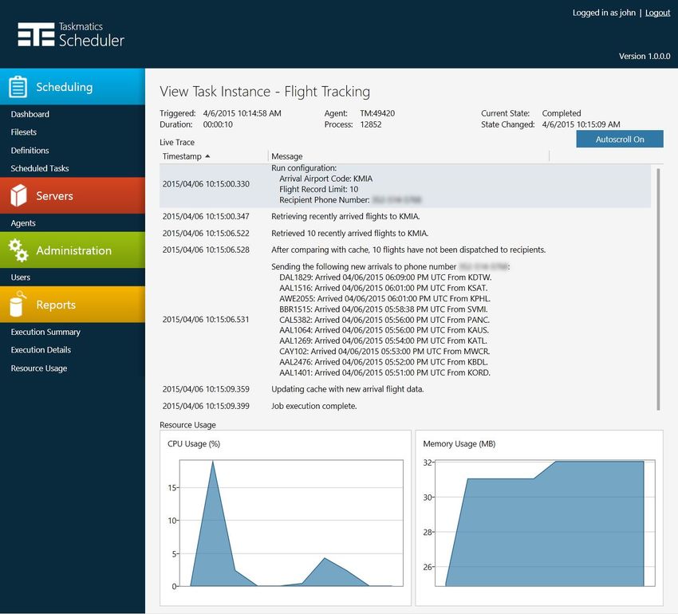Open the Agents page

(23, 223)
